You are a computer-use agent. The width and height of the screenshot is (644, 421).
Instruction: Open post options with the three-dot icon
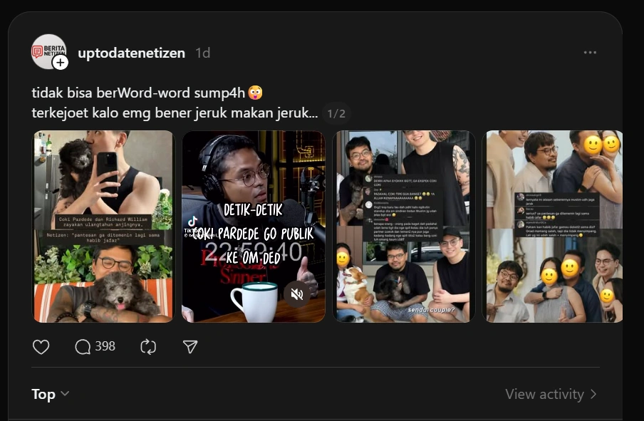[590, 51]
